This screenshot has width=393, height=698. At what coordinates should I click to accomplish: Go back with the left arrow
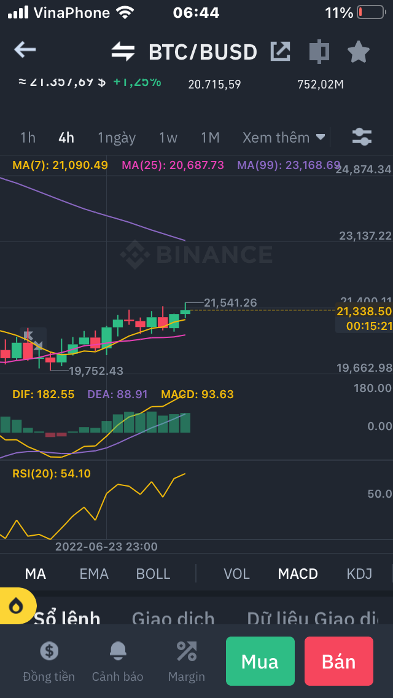pyautogui.click(x=25, y=50)
